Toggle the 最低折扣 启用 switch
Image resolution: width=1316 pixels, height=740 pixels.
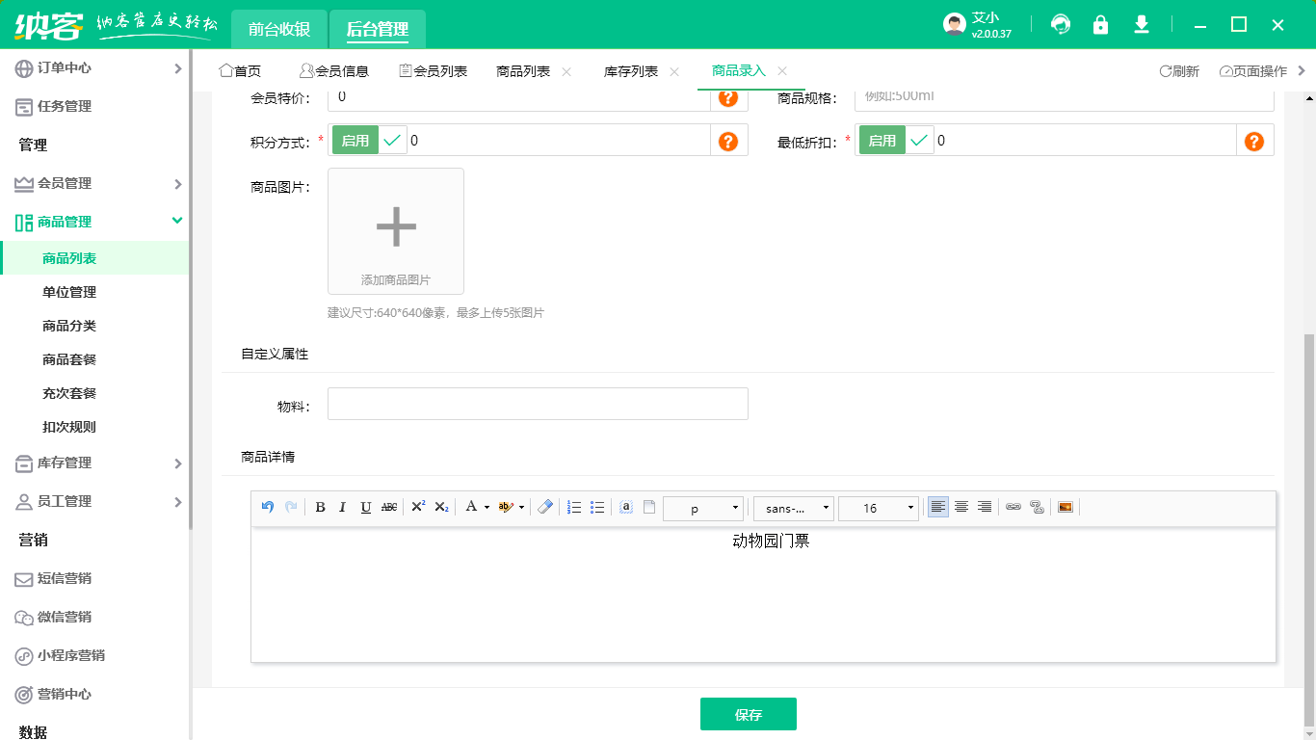[896, 141]
